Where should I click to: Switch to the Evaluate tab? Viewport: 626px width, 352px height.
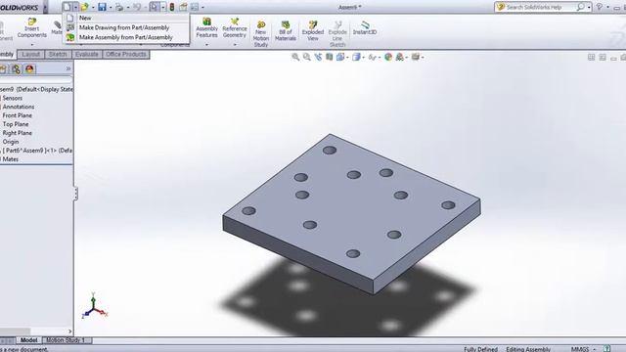[87, 55]
